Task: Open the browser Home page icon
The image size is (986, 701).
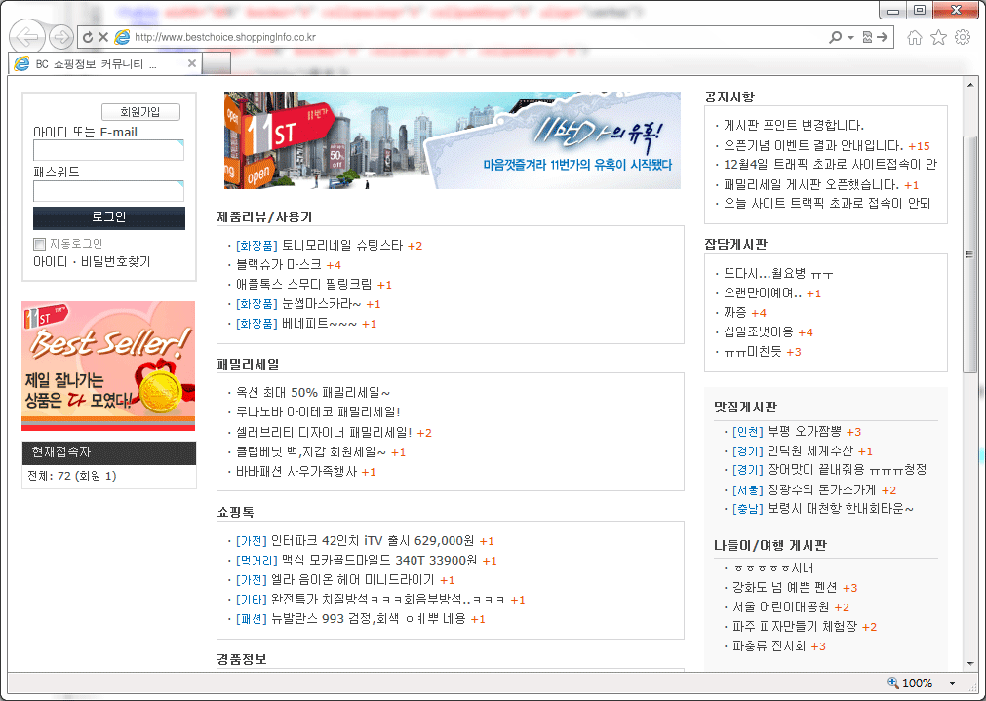Action: pos(914,38)
